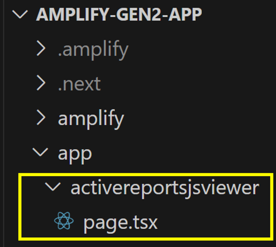Screen dimensions: 276x247
Task: Collapse the activereportsjsviewer folder chevron
Action: 53,187
